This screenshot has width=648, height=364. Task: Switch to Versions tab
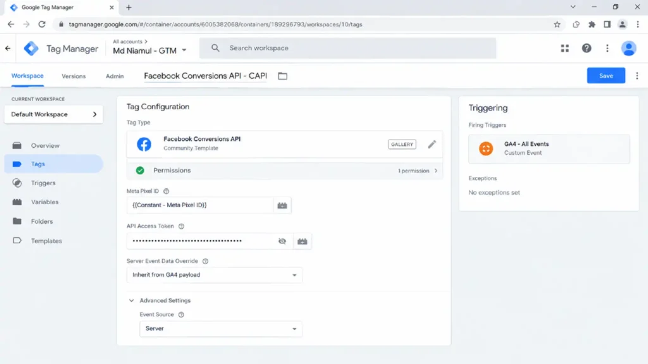coord(73,76)
